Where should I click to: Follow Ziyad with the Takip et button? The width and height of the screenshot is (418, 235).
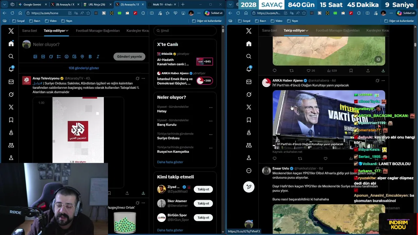[203, 189]
